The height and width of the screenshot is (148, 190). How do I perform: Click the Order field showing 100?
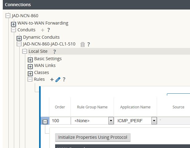60,121
